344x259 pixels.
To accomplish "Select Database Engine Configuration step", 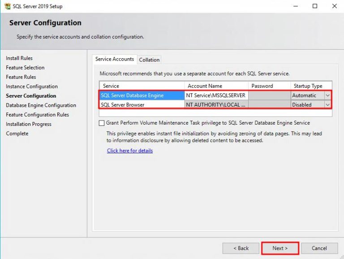I will coord(41,105).
